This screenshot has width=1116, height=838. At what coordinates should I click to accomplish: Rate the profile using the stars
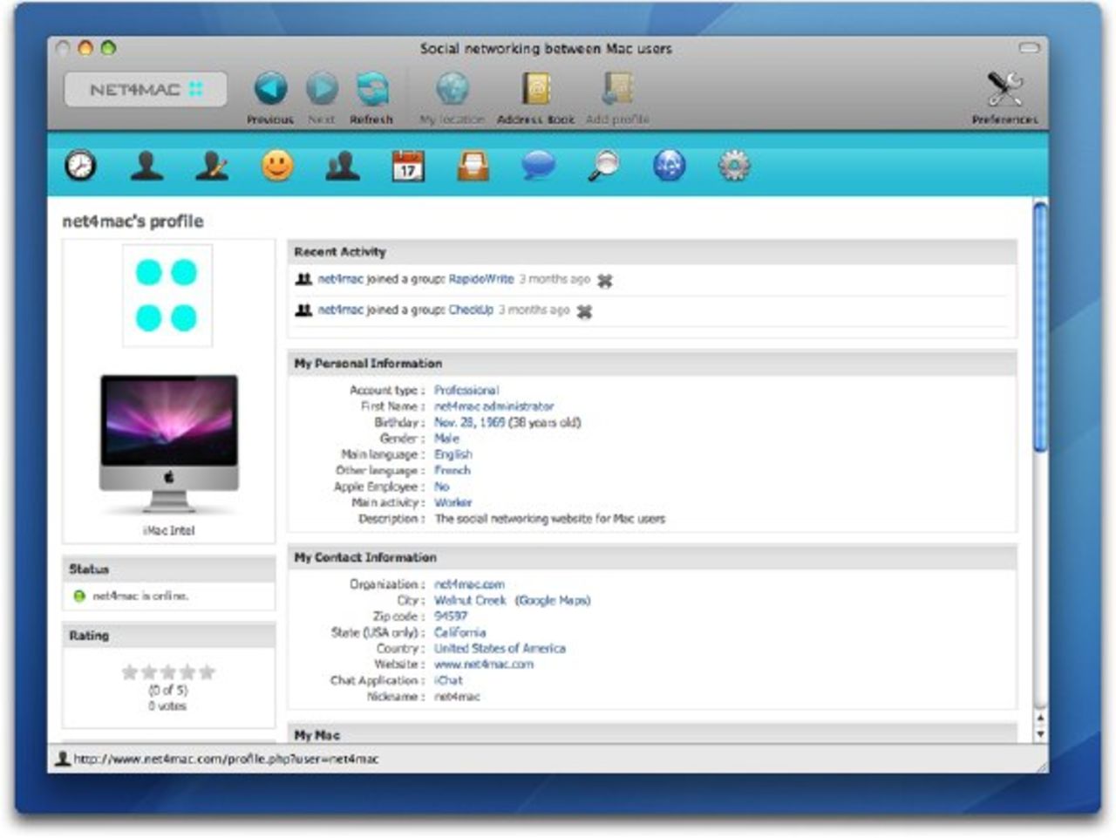(168, 671)
